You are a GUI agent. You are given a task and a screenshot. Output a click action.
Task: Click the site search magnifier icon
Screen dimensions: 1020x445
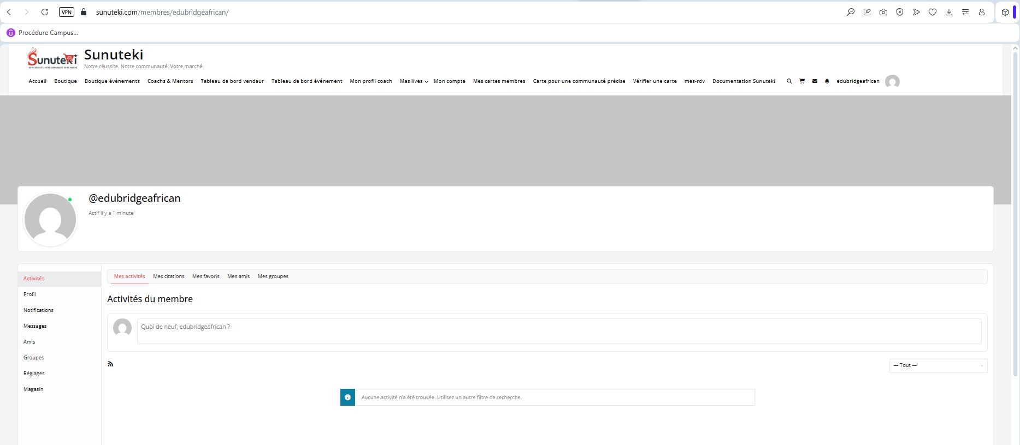[789, 81]
